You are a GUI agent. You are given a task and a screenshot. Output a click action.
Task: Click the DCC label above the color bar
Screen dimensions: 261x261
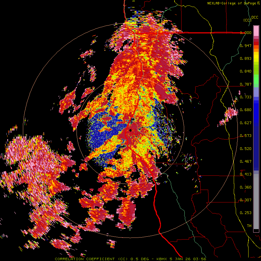point(255,17)
